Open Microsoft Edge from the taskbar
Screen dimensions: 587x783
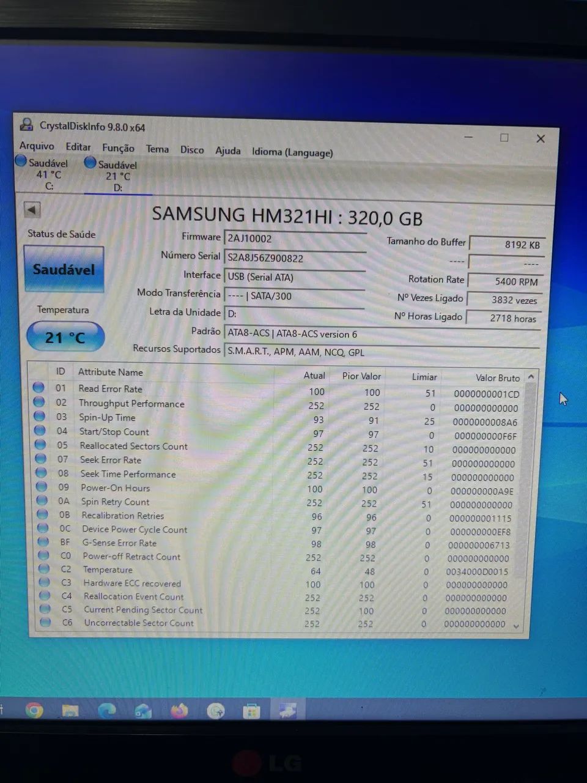point(107,710)
